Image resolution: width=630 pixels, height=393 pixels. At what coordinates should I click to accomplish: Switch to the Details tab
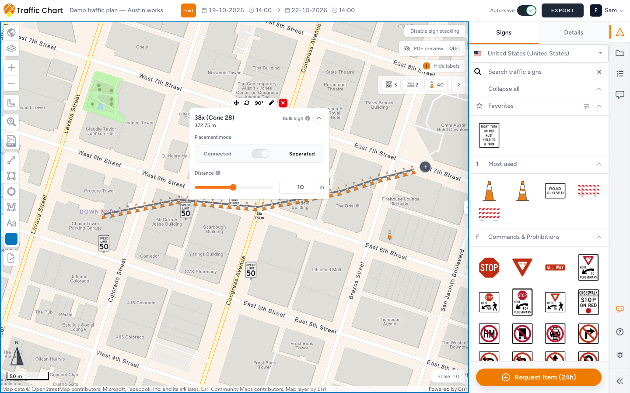574,33
